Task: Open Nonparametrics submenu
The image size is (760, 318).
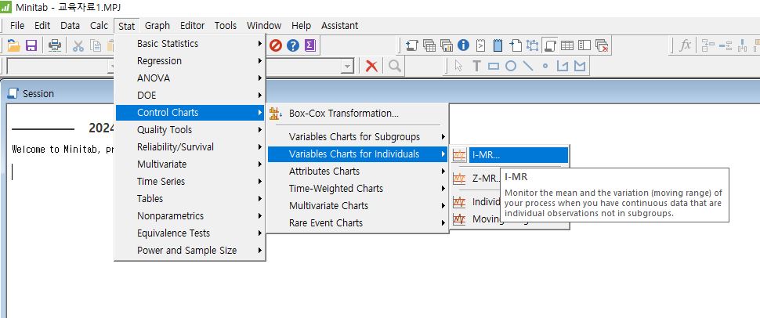Action: (190, 215)
